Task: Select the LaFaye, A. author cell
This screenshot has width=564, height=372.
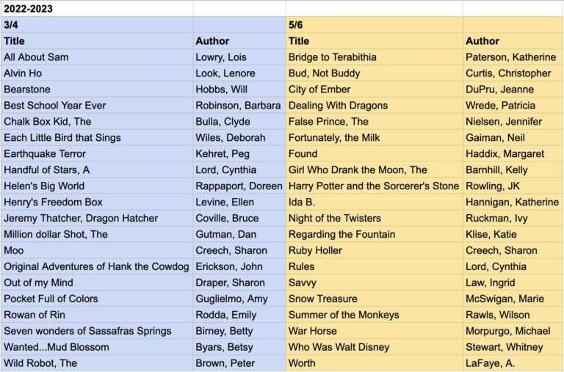Action: [x=513, y=363]
